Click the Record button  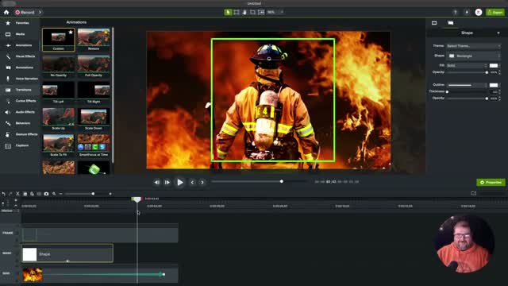25,13
